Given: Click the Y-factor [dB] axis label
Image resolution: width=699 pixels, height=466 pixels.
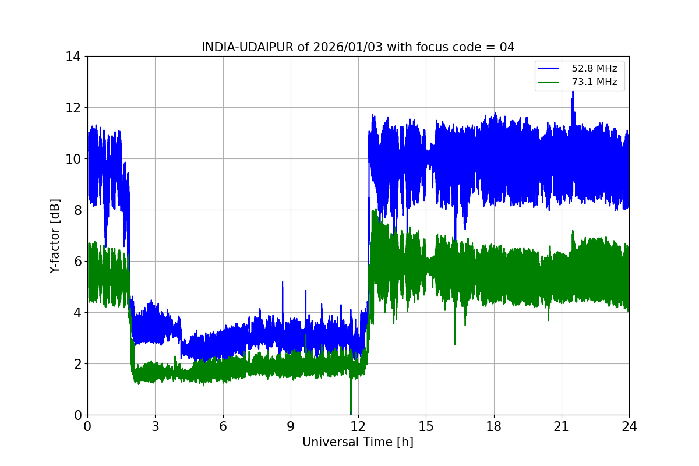Looking at the screenshot, I should (x=55, y=236).
